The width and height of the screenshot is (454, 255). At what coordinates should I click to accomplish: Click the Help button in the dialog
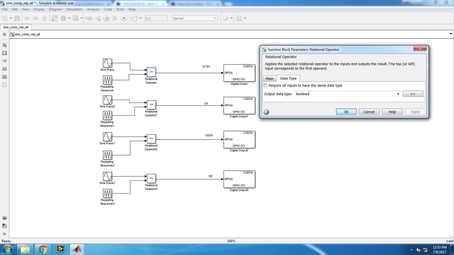click(x=392, y=112)
